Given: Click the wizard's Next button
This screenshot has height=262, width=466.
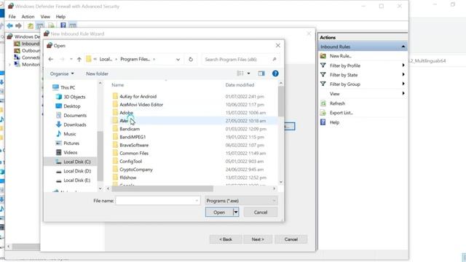Looking at the screenshot, I should click(x=258, y=239).
